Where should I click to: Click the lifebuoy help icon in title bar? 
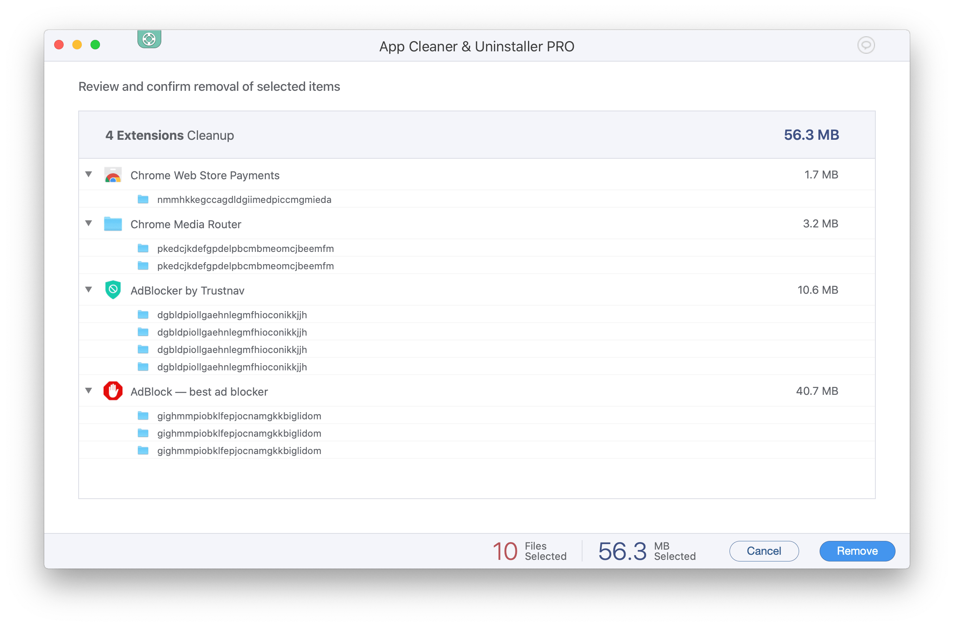click(x=149, y=39)
